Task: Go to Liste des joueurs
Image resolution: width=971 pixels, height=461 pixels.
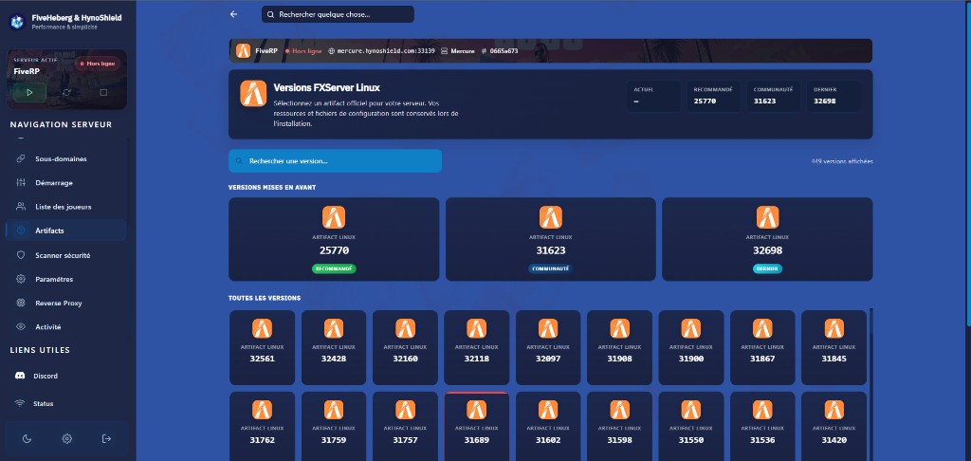Action: coord(65,207)
